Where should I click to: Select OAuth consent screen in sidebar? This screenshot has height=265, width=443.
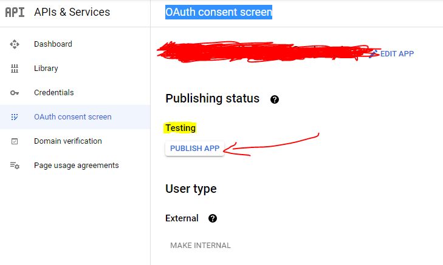[75, 117]
